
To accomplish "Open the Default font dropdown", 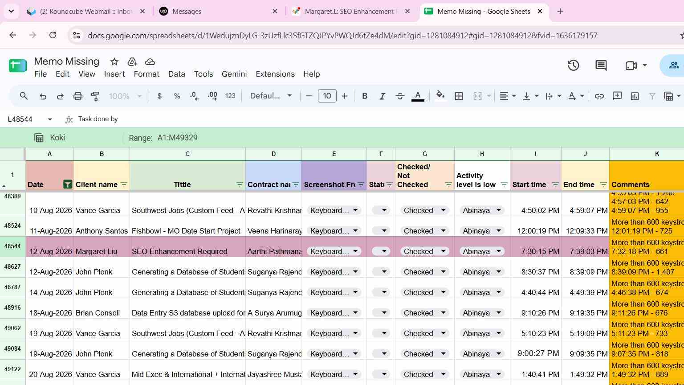I will click(x=271, y=96).
